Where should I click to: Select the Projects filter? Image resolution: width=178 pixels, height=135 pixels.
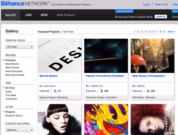tap(10, 112)
